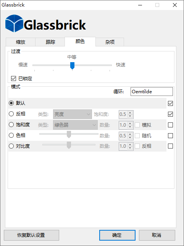Click the 慢速 label of the speed slider
Image resolution: width=184 pixels, height=246 pixels.
pos(23,65)
